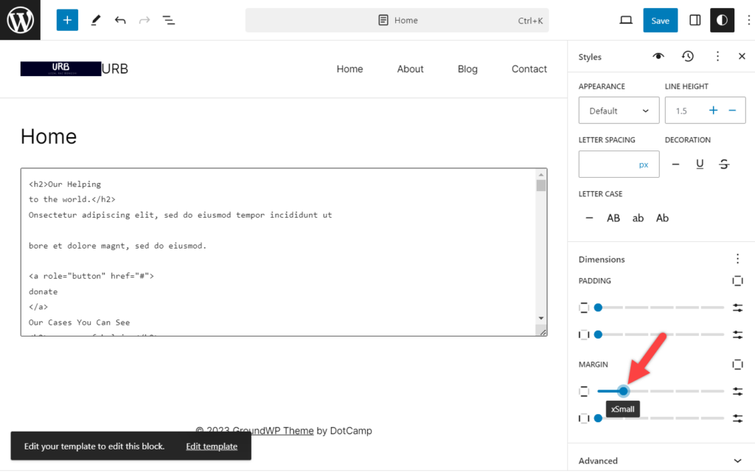Open the editor Options menu
Screen dimensions: 755x473
749,20
